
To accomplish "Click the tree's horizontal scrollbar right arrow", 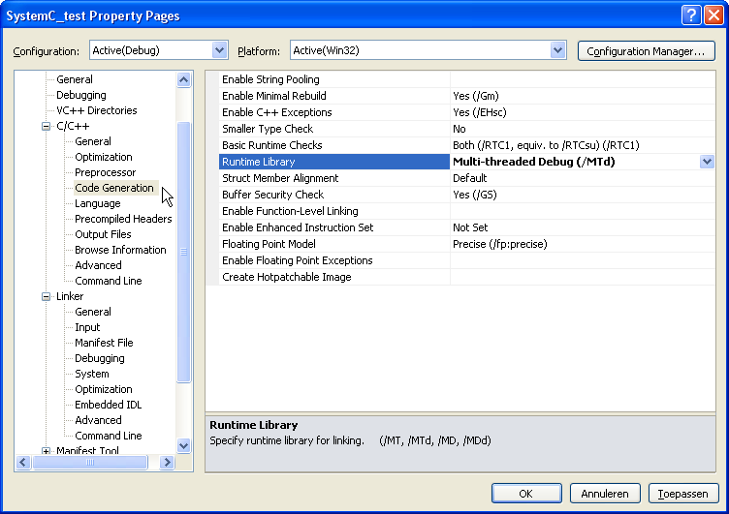I will coord(167,464).
